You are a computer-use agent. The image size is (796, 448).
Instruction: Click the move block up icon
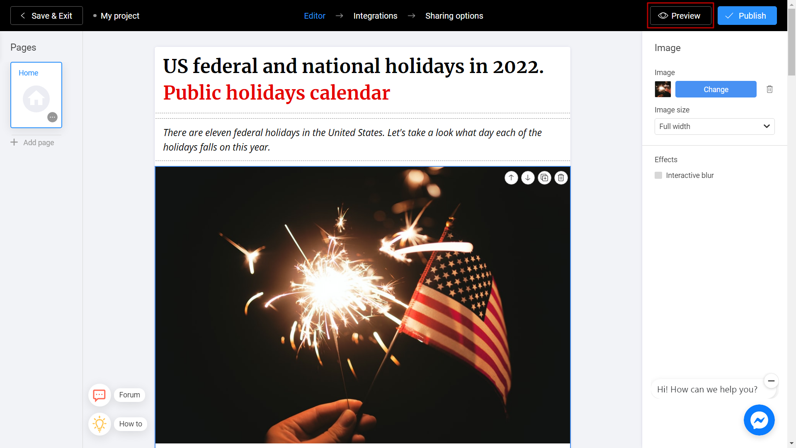pos(511,178)
